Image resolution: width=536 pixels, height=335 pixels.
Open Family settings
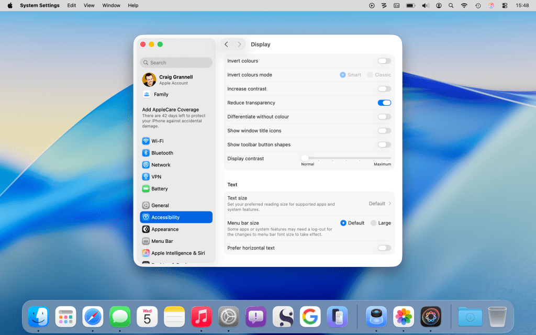click(176, 94)
